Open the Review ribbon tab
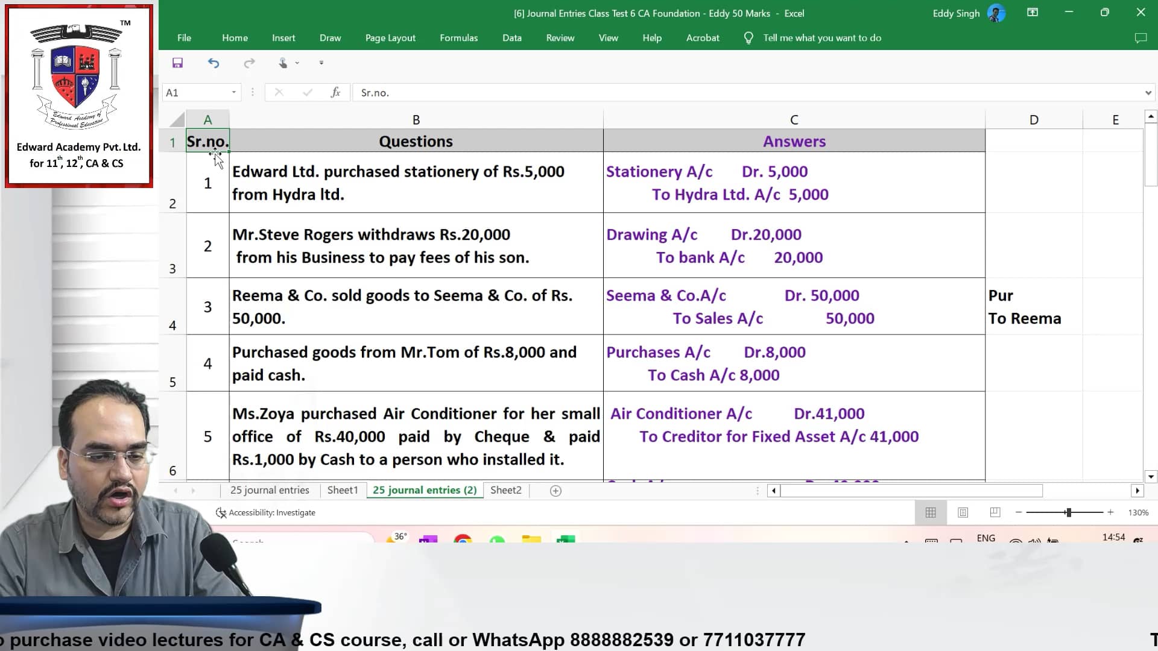The image size is (1158, 651). click(560, 37)
